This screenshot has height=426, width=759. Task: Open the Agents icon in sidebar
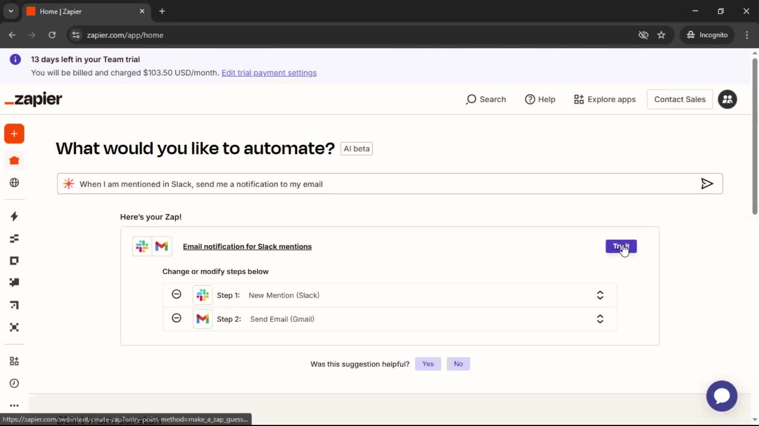pos(14,327)
